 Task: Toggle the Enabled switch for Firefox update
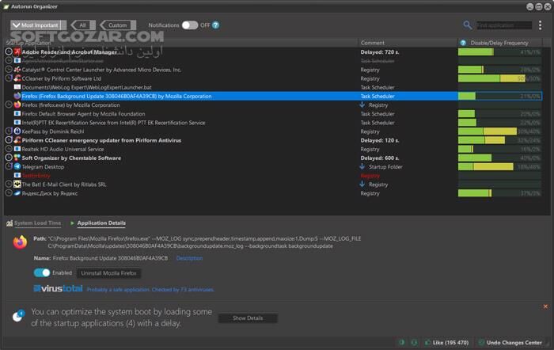42,272
